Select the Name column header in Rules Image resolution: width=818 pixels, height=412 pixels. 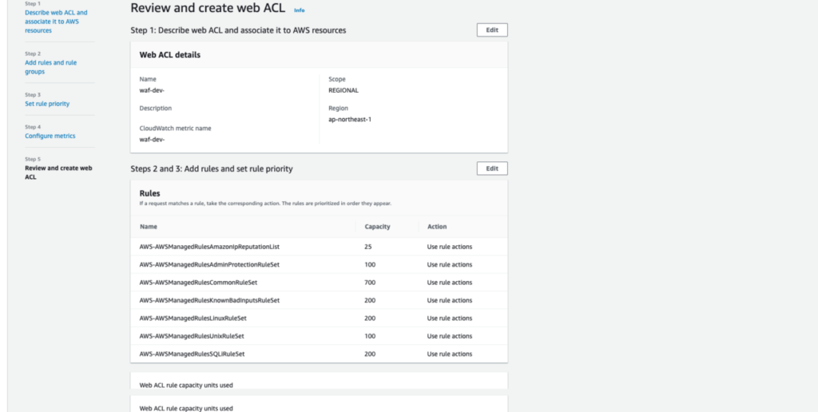click(148, 227)
